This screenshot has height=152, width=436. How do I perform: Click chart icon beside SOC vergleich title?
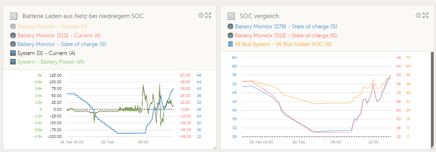231,16
